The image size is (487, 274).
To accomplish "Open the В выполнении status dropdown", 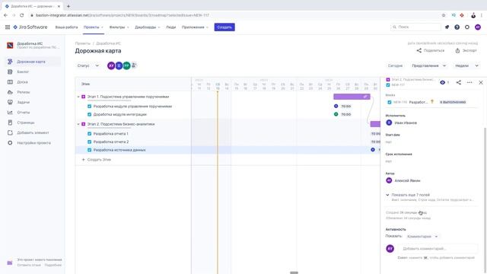I will point(453,102).
